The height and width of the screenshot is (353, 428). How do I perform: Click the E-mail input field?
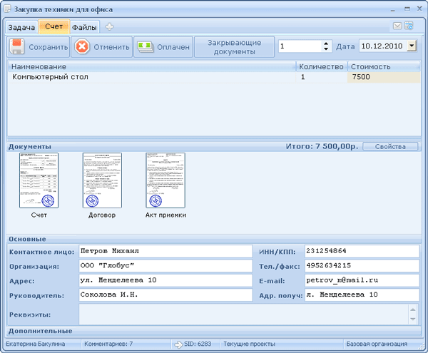coord(362,280)
